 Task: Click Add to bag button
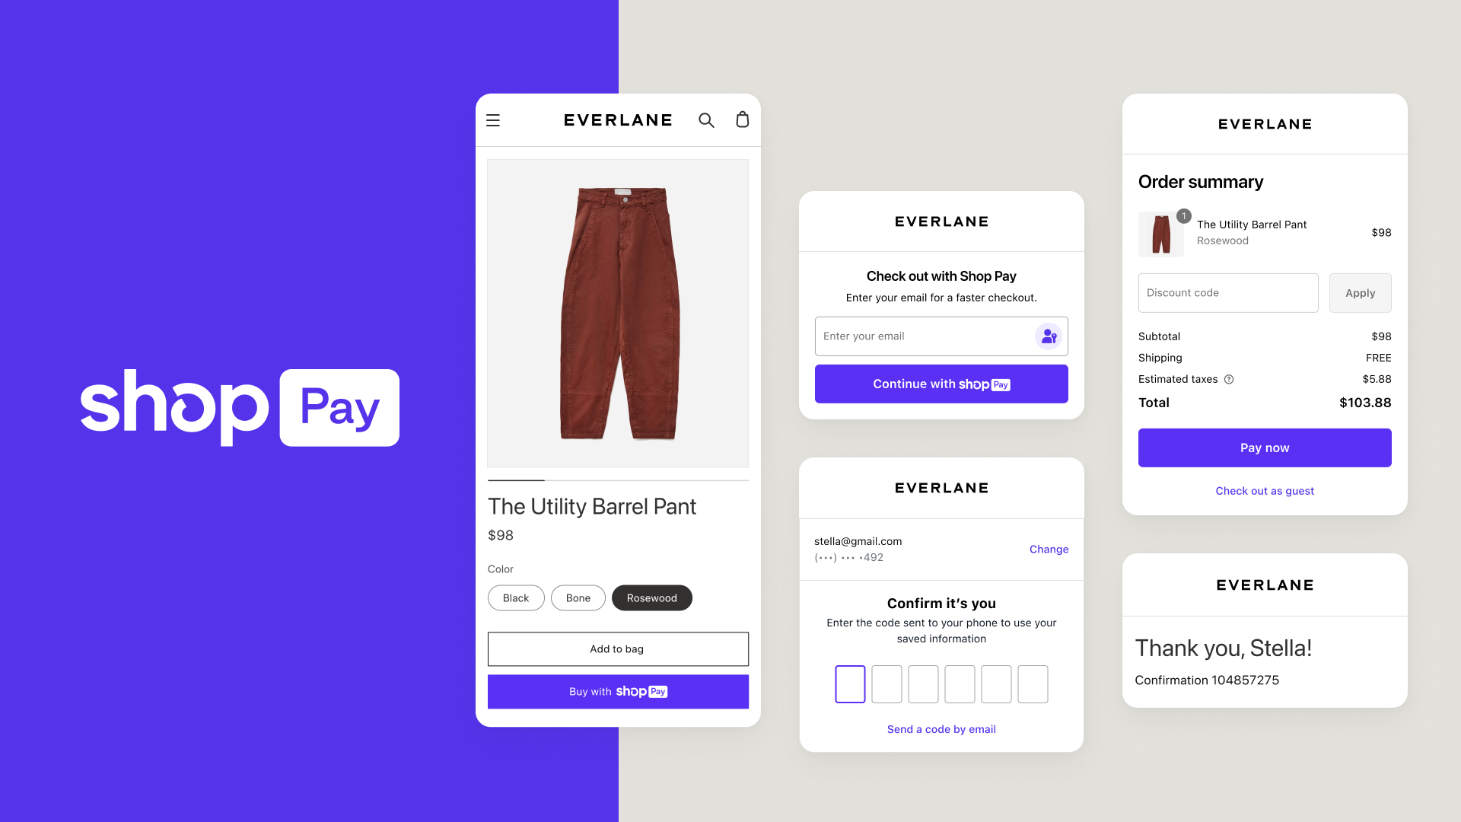(617, 648)
